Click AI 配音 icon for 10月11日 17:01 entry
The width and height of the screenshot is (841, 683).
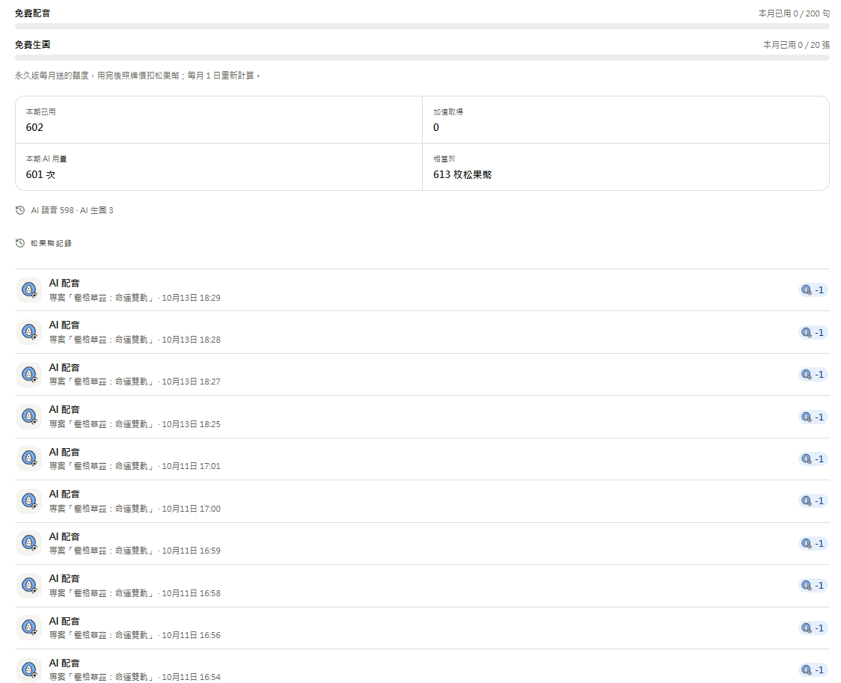coord(29,459)
